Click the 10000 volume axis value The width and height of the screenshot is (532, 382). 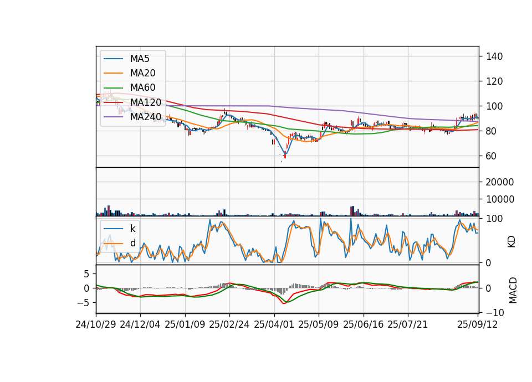click(x=500, y=199)
